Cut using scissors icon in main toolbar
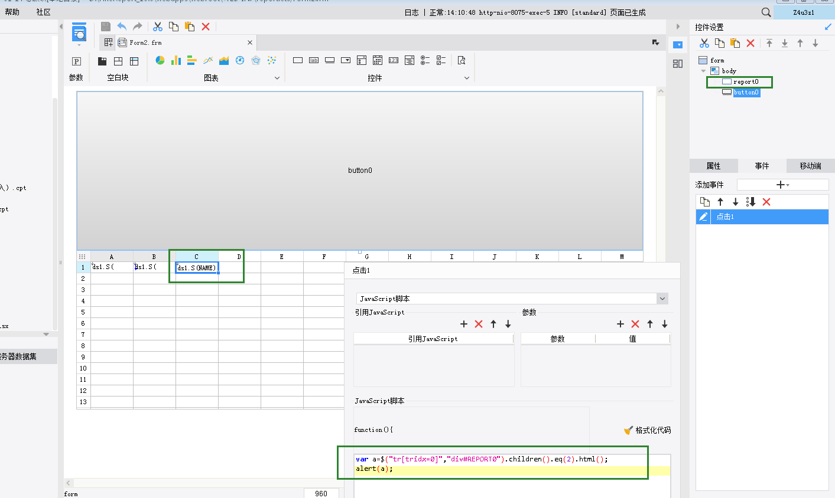This screenshot has width=835, height=498. [158, 27]
